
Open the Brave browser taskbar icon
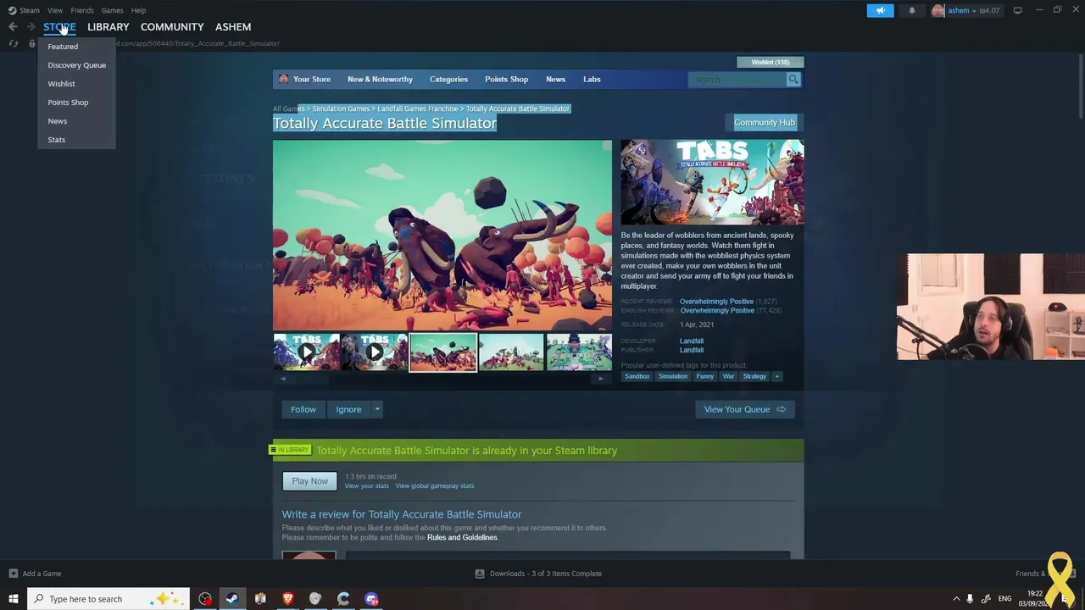click(x=287, y=599)
